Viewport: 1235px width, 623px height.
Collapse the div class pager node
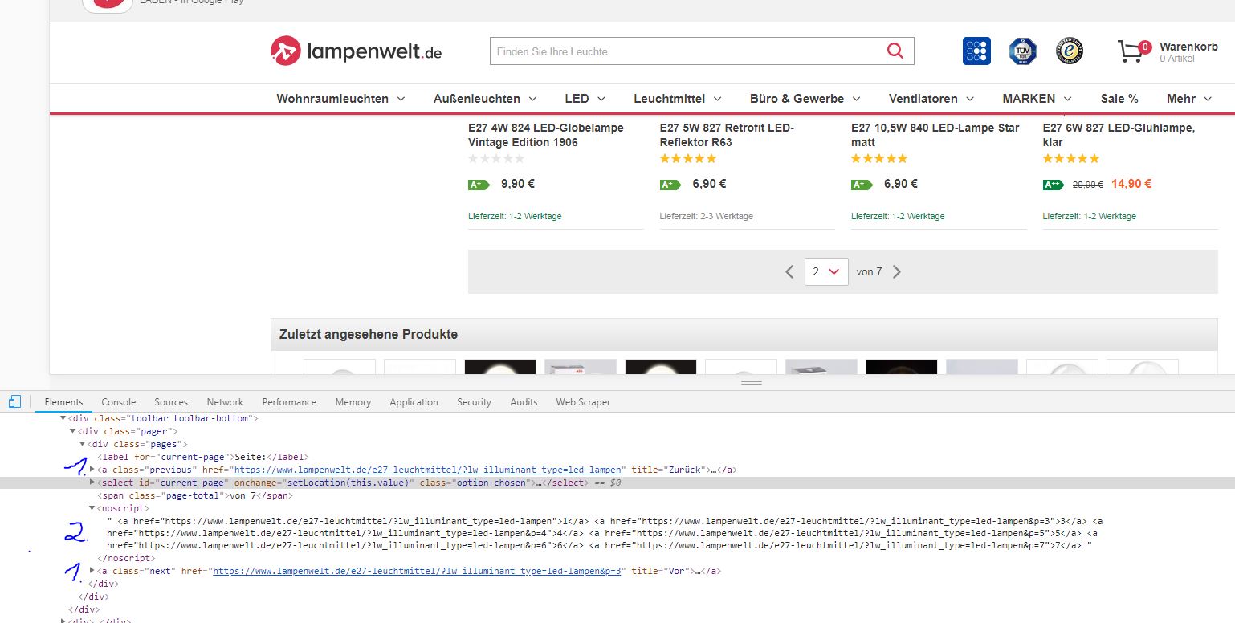coord(73,431)
